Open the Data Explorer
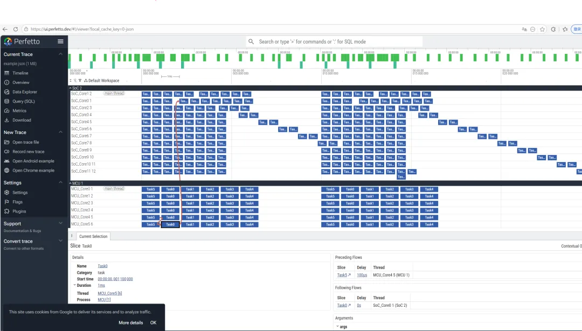This screenshot has width=582, height=331. (x=20, y=92)
